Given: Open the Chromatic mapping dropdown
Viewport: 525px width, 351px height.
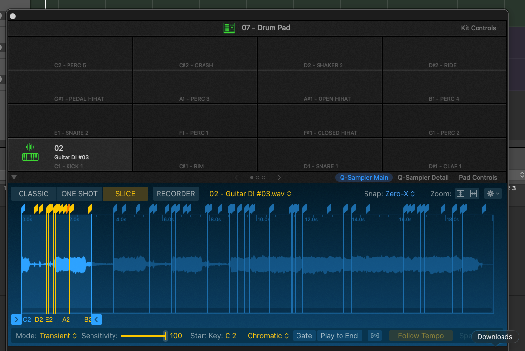Looking at the screenshot, I should (x=268, y=336).
